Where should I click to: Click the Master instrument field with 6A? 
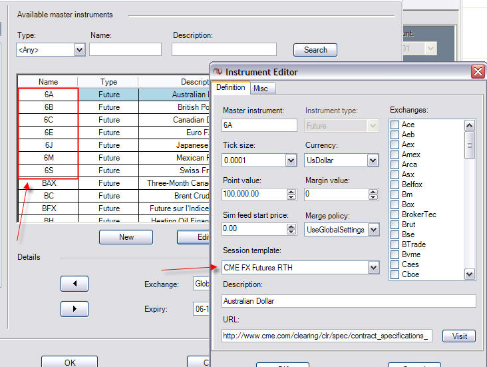pyautogui.click(x=259, y=125)
